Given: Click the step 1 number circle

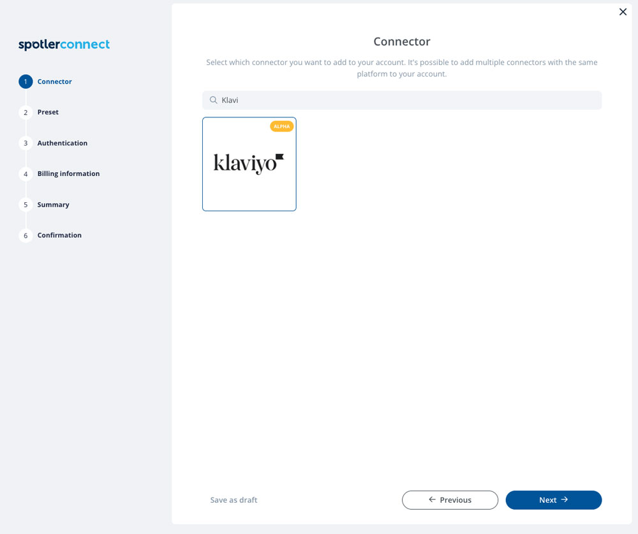Looking at the screenshot, I should point(26,82).
